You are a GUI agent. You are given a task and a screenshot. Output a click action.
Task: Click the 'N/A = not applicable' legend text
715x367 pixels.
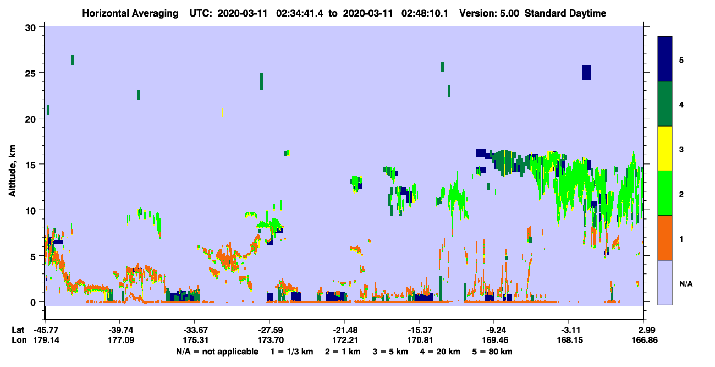pos(217,351)
